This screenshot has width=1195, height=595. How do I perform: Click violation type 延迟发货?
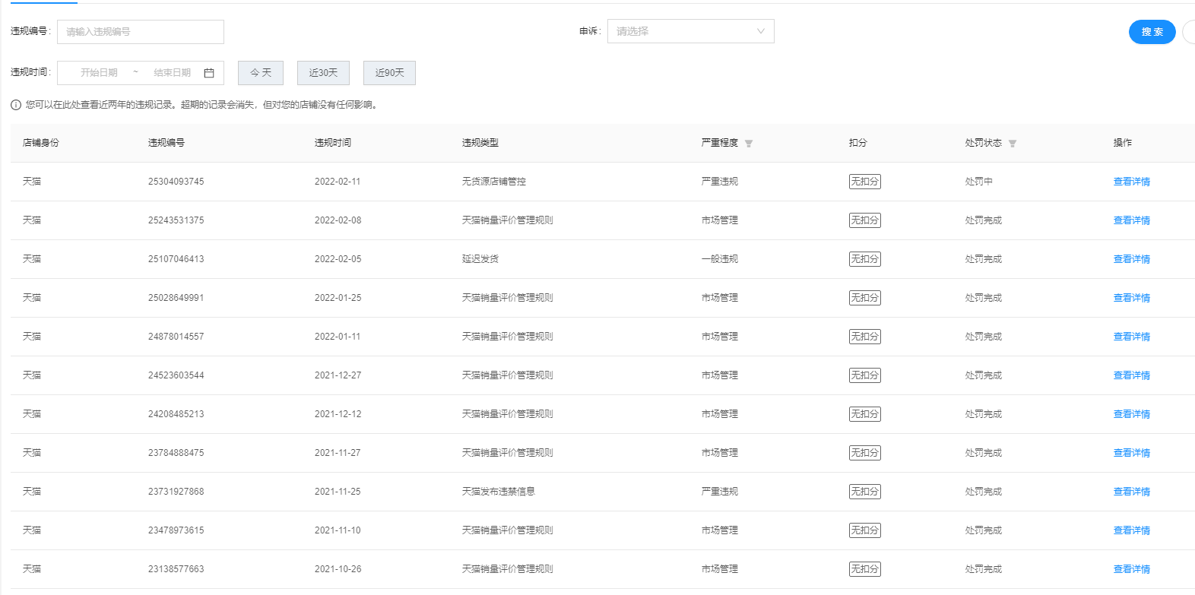coord(480,259)
